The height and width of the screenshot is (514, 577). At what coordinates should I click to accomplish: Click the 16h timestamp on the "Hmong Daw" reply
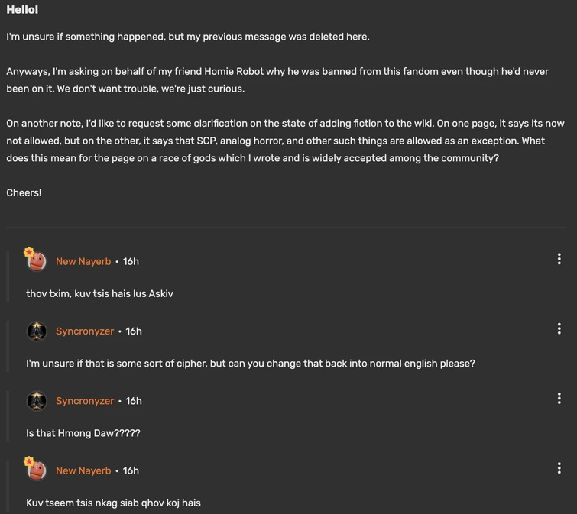point(134,401)
